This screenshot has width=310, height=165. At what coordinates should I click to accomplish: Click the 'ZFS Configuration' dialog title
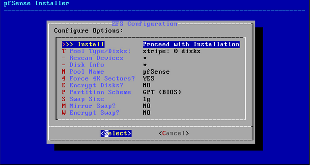click(x=145, y=24)
